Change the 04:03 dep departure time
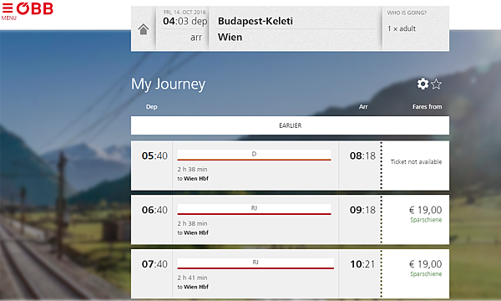501x301 pixels. pos(185,21)
